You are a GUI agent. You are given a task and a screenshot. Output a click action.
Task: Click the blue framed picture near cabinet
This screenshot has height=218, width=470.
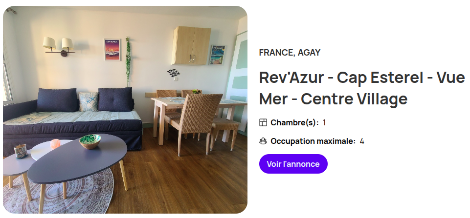pyautogui.click(x=217, y=55)
